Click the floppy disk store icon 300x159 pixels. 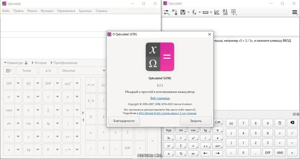coord(183,12)
